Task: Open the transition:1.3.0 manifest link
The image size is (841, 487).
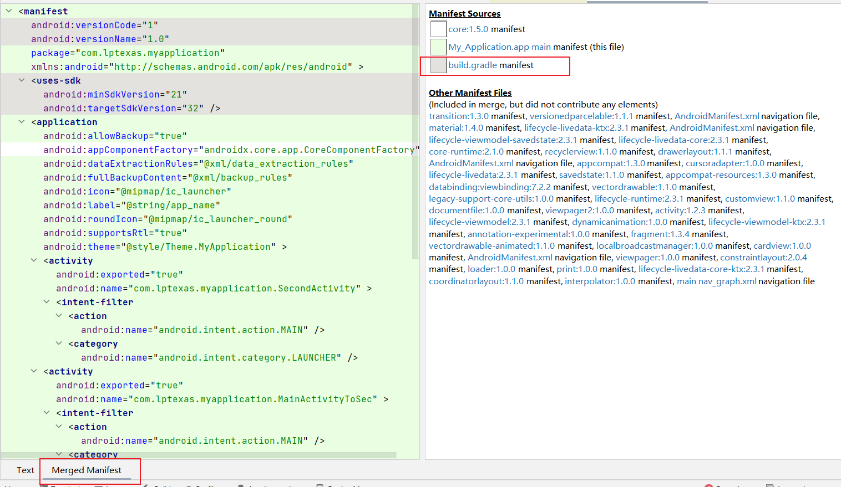Action: click(x=459, y=116)
